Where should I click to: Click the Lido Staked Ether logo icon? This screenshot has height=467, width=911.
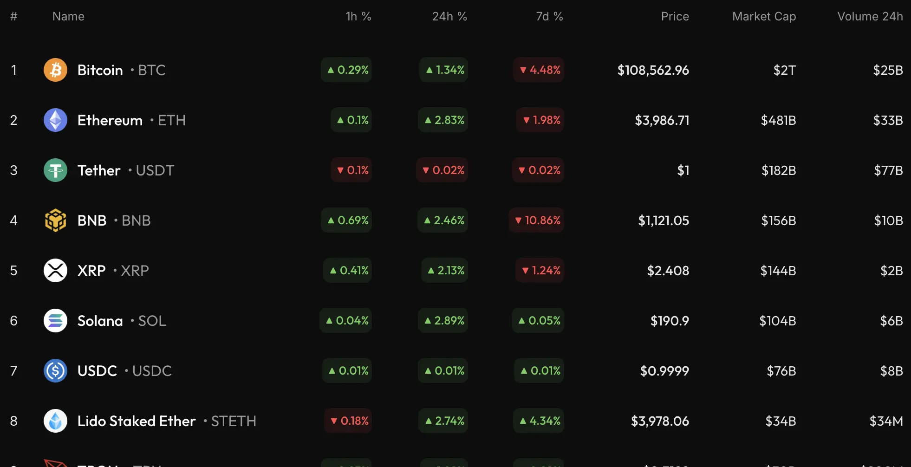55,421
